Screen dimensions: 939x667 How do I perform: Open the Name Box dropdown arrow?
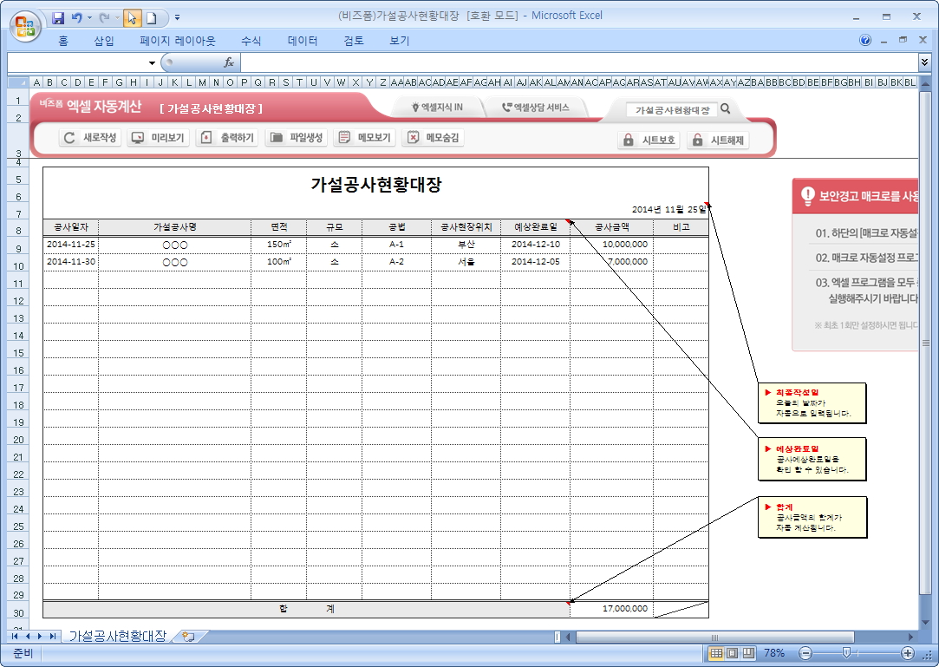click(152, 62)
